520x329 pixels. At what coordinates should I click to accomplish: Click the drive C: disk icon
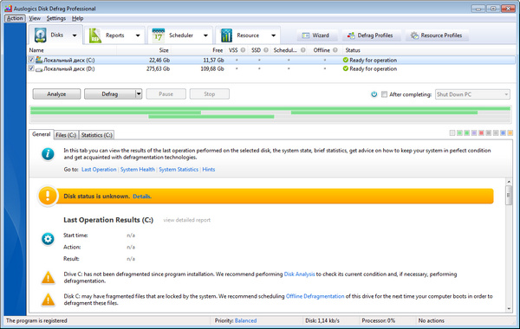pos(39,60)
